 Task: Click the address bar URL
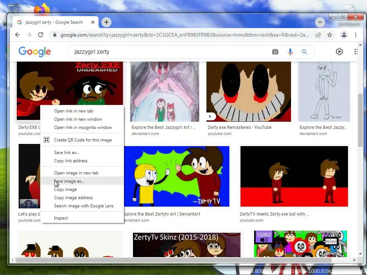185,35
